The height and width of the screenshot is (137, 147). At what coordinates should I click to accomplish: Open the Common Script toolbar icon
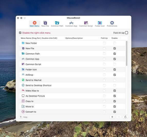click(86, 23)
